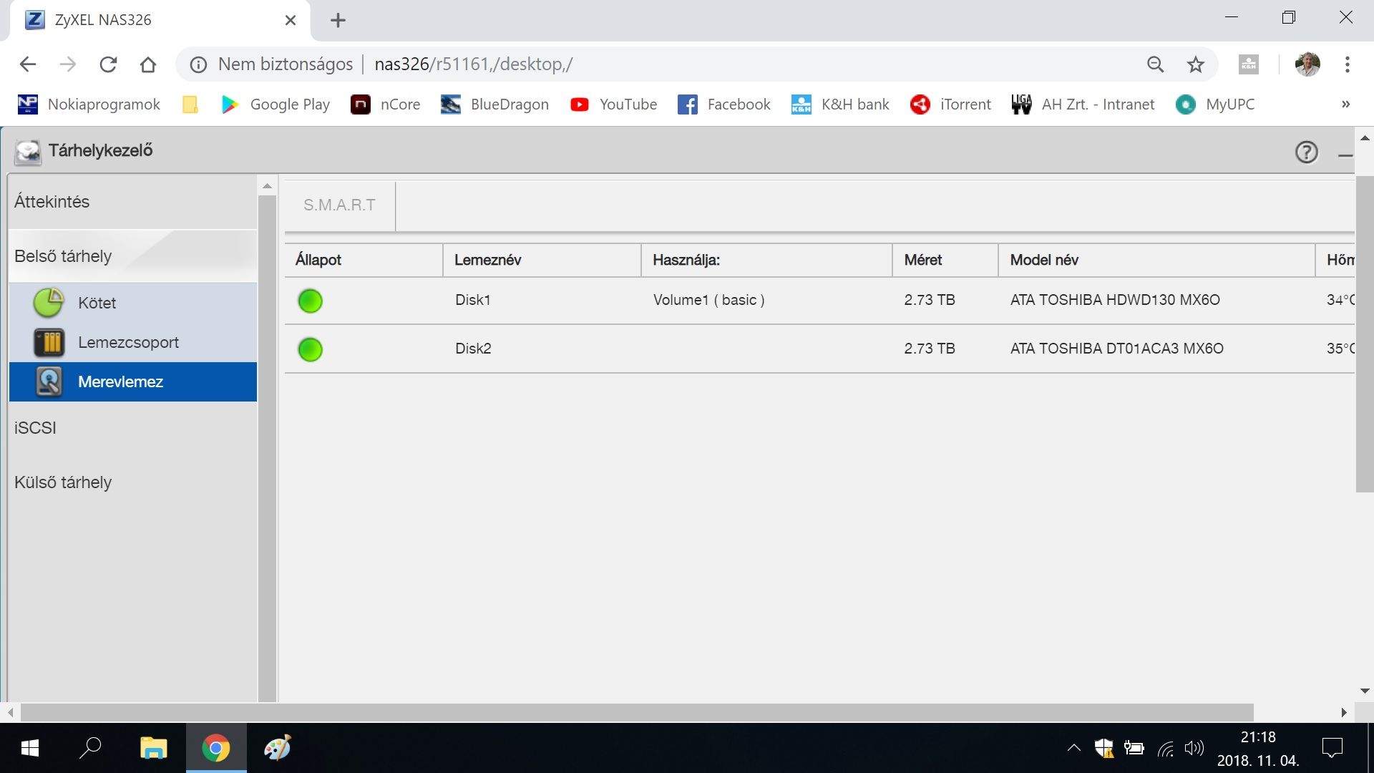Open the iTorrent bookmark

(950, 104)
